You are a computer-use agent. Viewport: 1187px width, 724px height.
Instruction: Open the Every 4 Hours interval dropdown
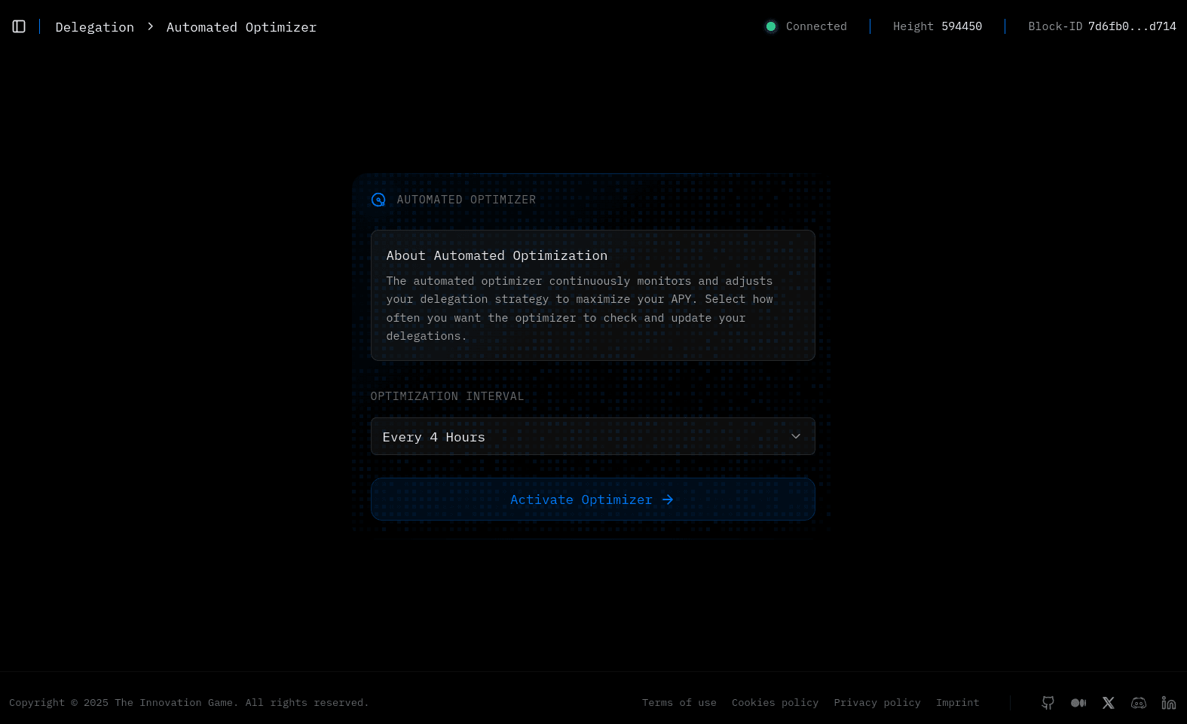592,437
